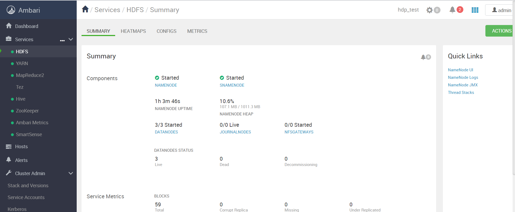Open background operations gear icon
The image size is (515, 212).
click(429, 10)
